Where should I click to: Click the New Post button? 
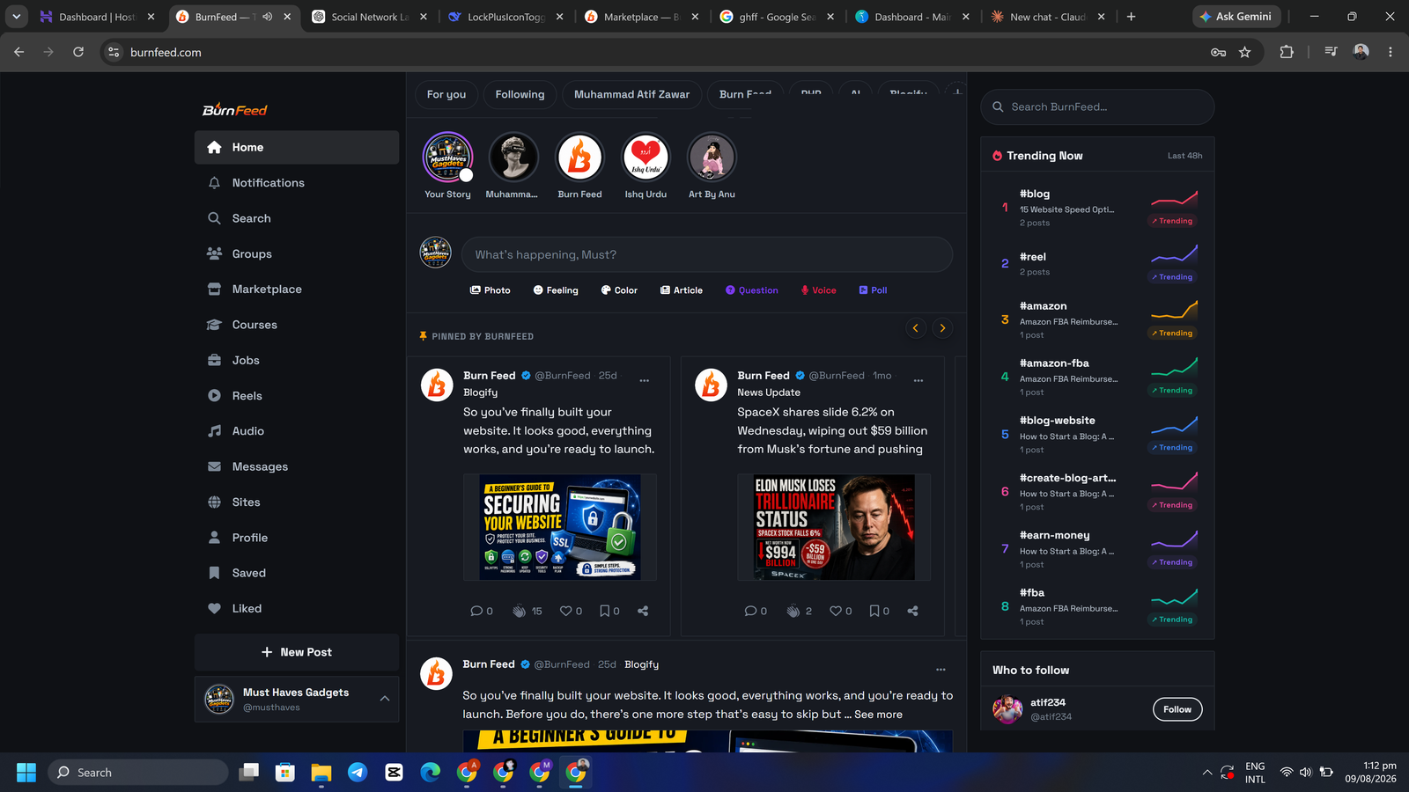tap(296, 652)
